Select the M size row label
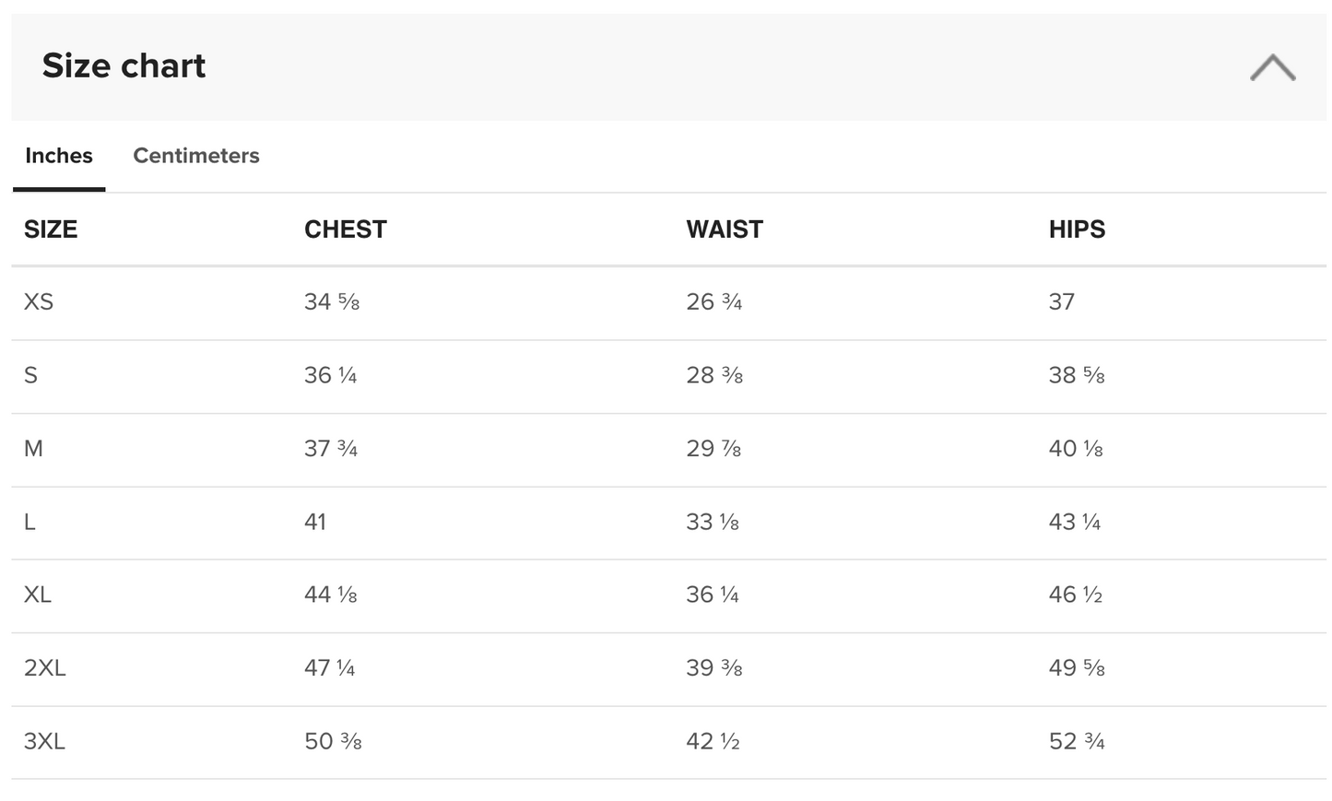1332x801 pixels. pos(34,449)
